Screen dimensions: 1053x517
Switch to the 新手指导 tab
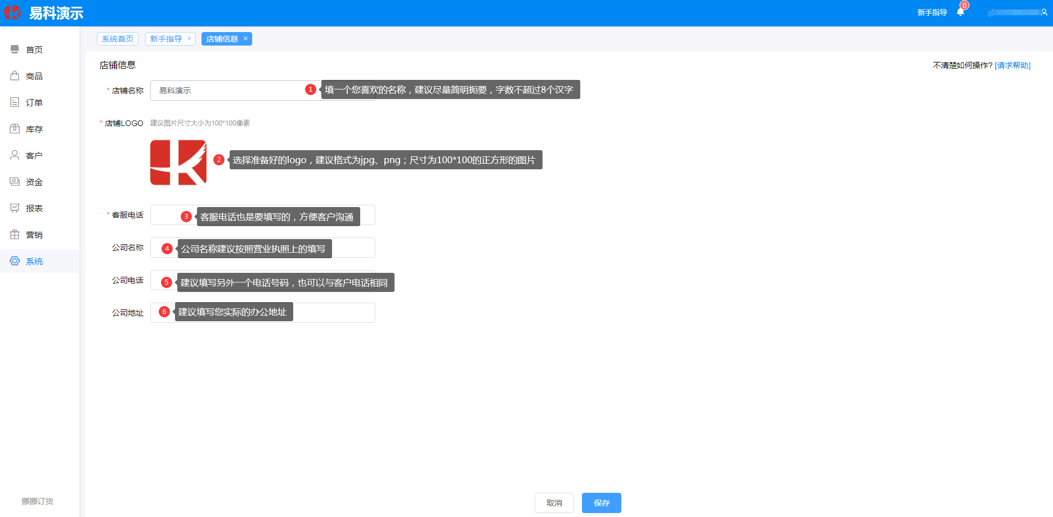coord(166,39)
